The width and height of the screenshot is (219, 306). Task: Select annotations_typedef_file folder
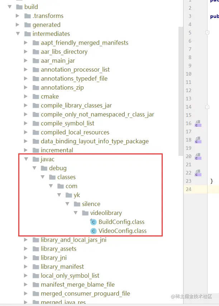tap(74, 78)
